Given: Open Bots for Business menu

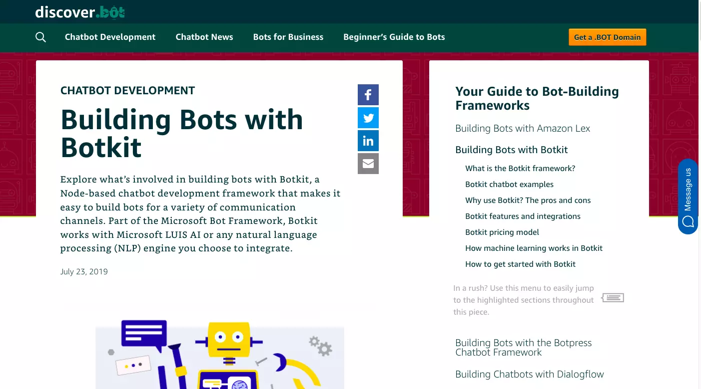Looking at the screenshot, I should point(288,37).
